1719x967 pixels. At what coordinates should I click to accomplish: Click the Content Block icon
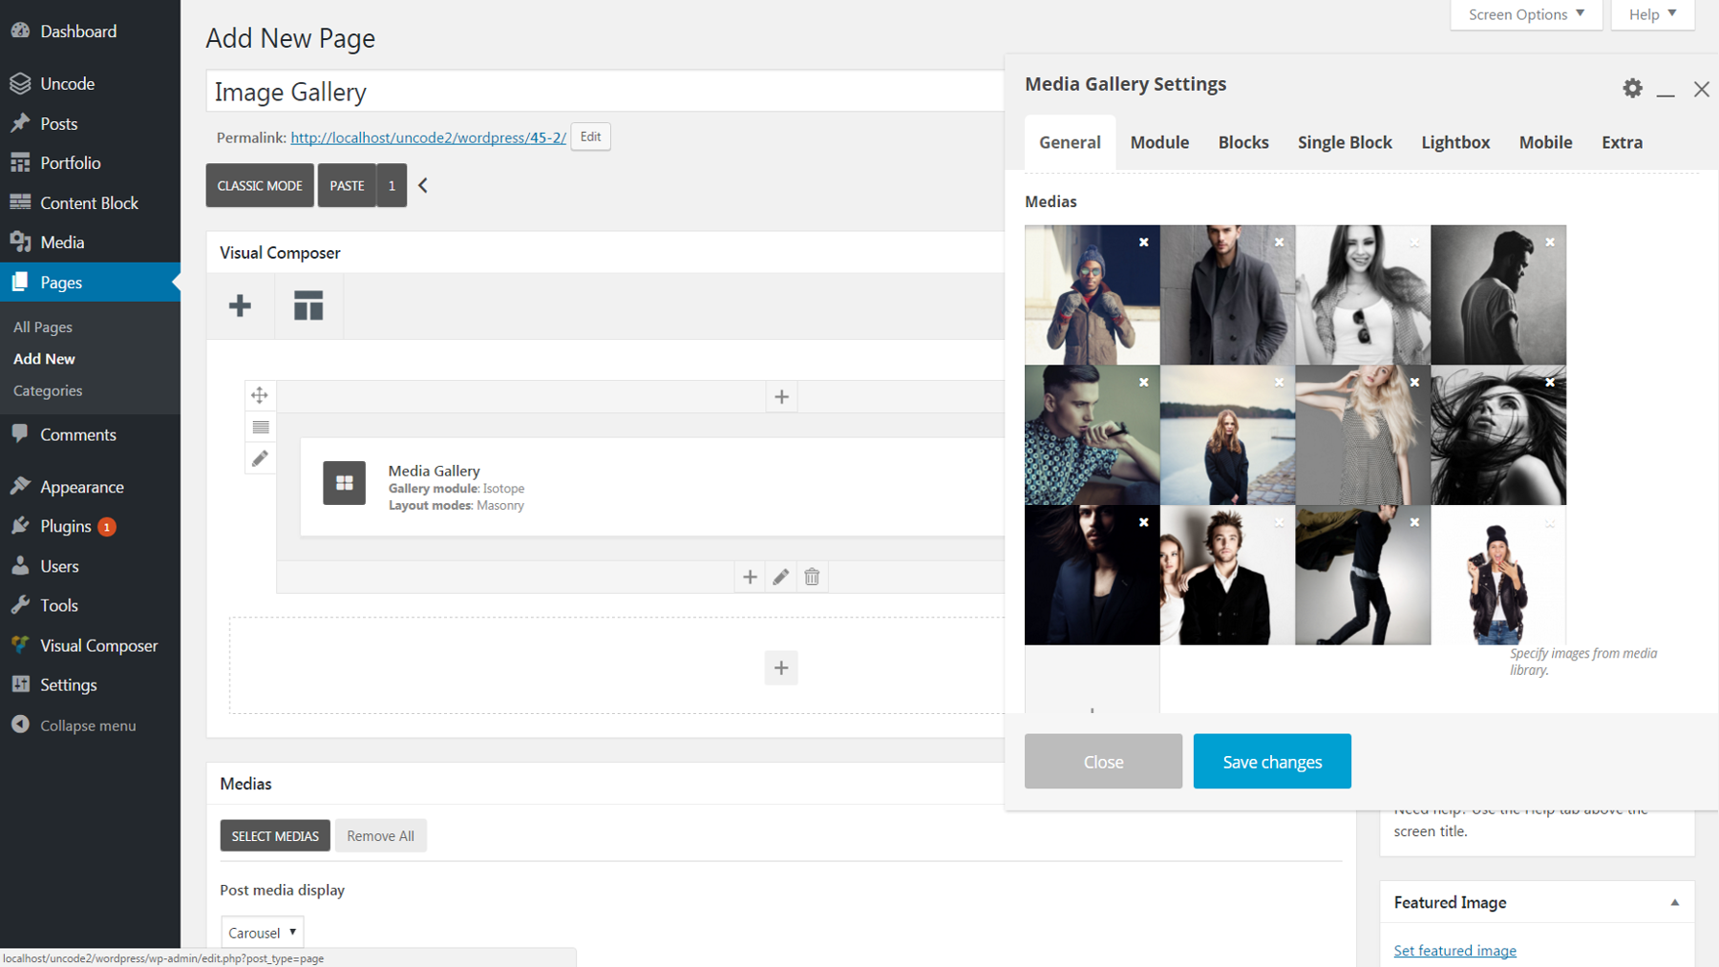pos(20,202)
